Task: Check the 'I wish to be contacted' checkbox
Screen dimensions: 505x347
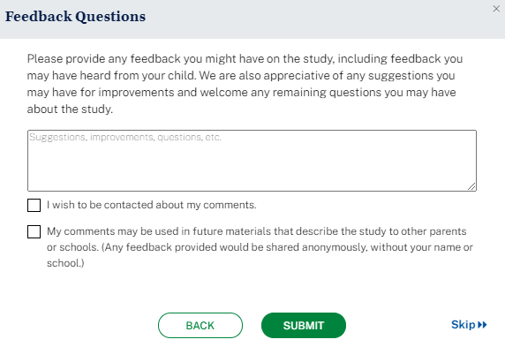Action: click(x=34, y=205)
